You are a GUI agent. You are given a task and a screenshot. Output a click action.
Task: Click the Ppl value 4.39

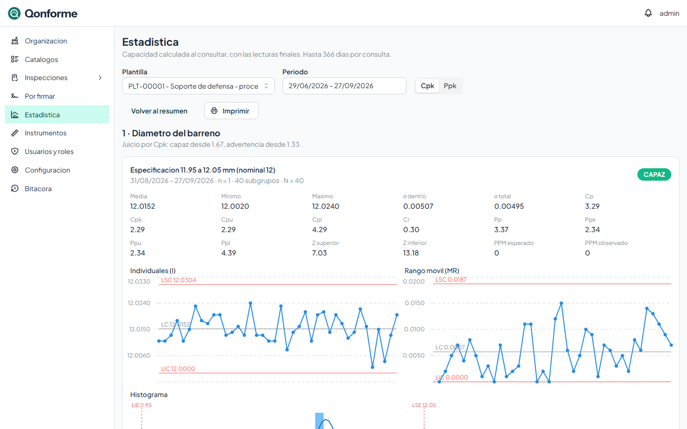tap(229, 253)
